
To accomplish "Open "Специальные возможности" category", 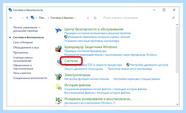I will pyautogui.click(x=30, y=78).
